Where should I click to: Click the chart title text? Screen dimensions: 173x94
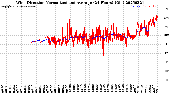80,3
